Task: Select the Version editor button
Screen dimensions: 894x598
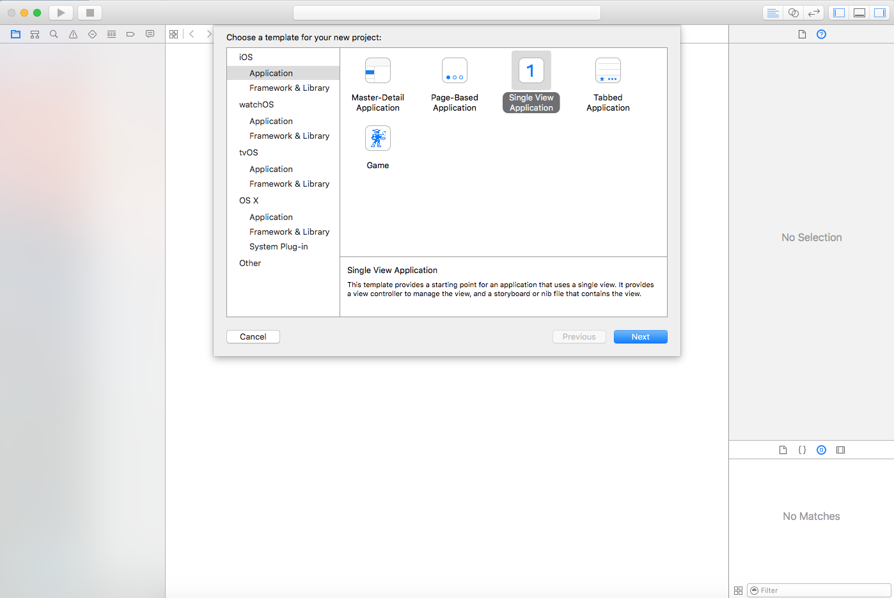Action: pyautogui.click(x=813, y=13)
